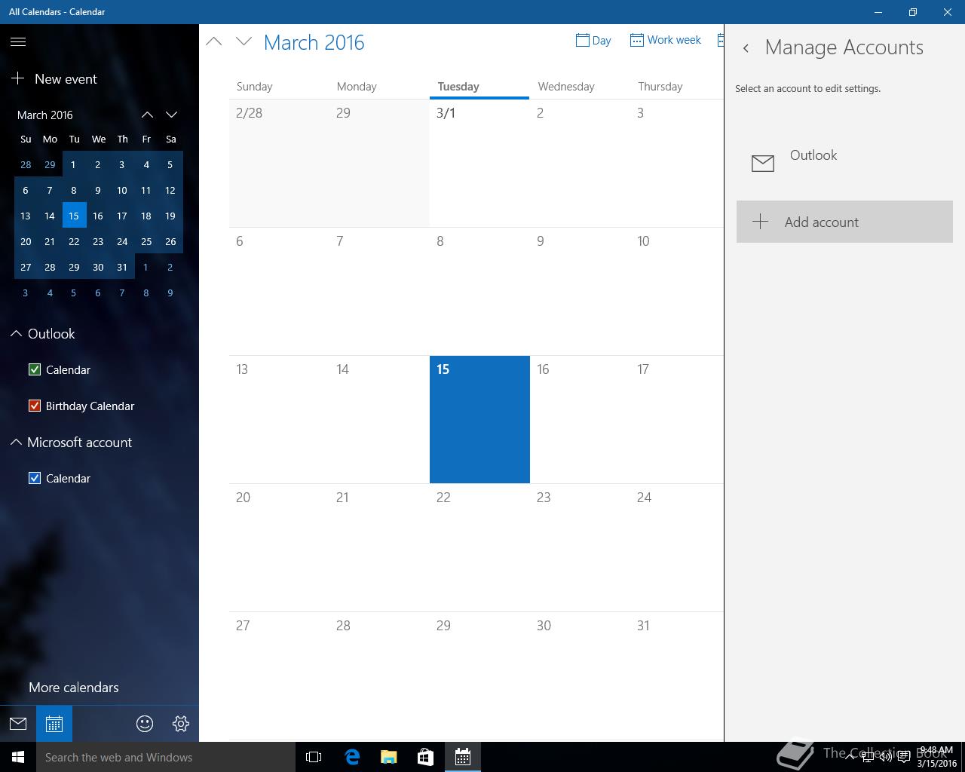965x772 pixels.
Task: Open the feedback smiley icon
Action: pyautogui.click(x=145, y=724)
